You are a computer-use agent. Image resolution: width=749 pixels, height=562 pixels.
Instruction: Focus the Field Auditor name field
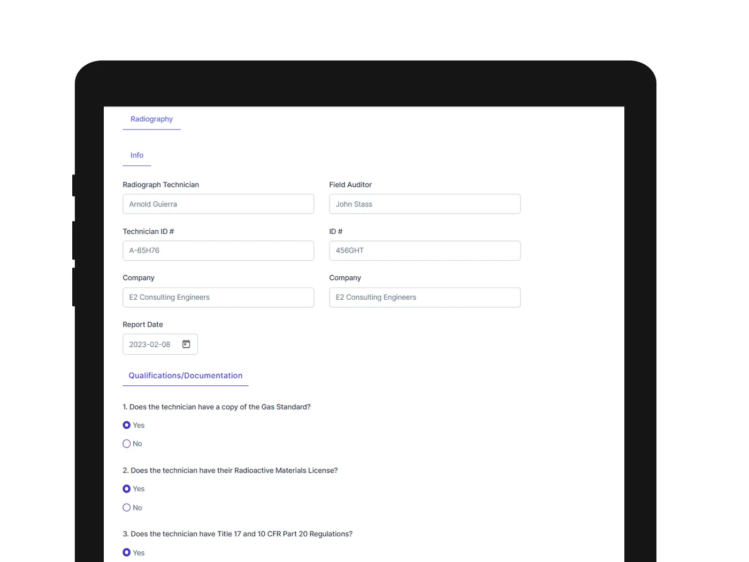point(425,204)
